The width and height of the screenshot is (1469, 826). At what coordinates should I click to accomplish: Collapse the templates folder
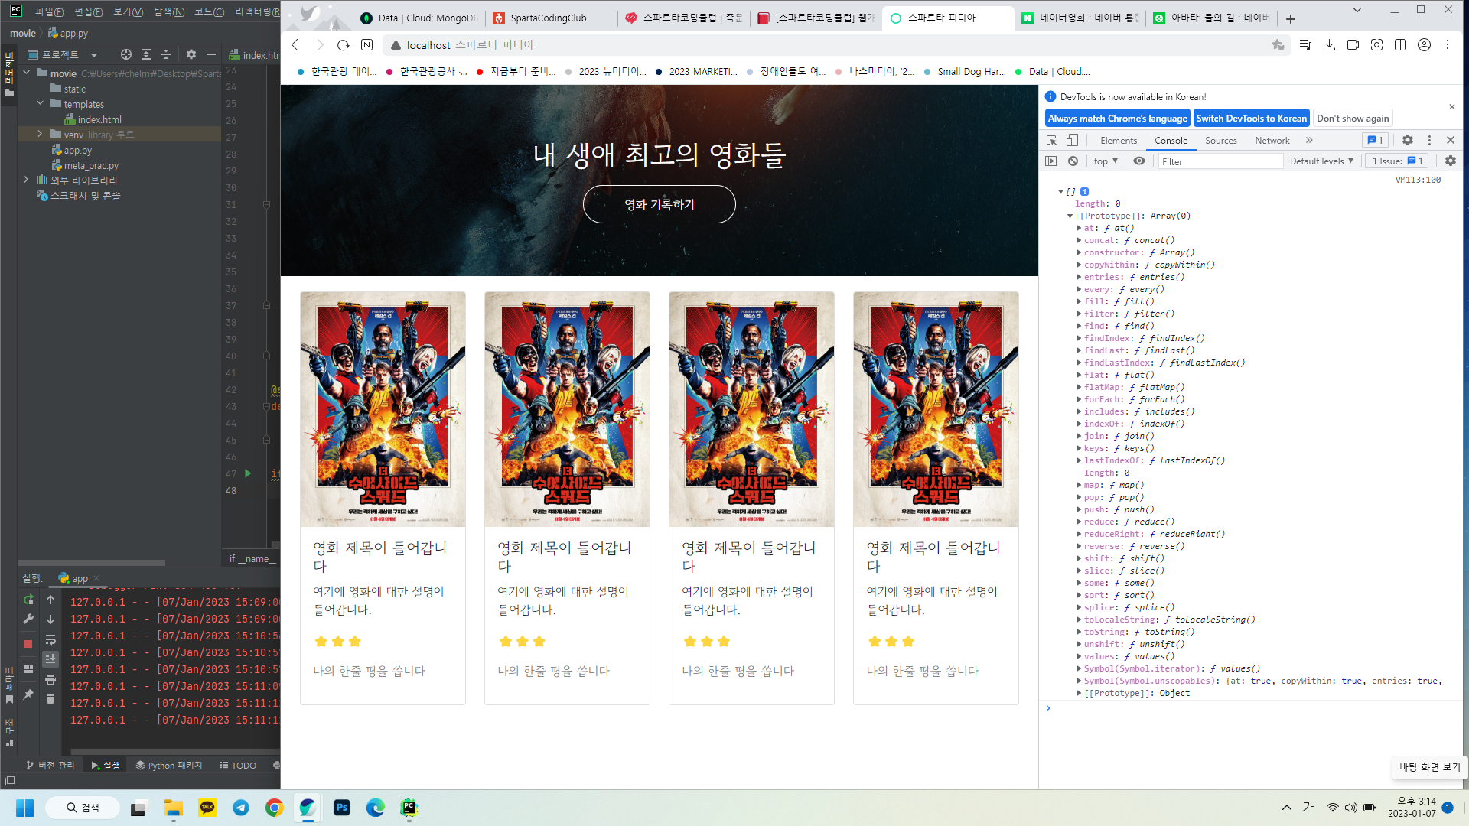coord(41,103)
